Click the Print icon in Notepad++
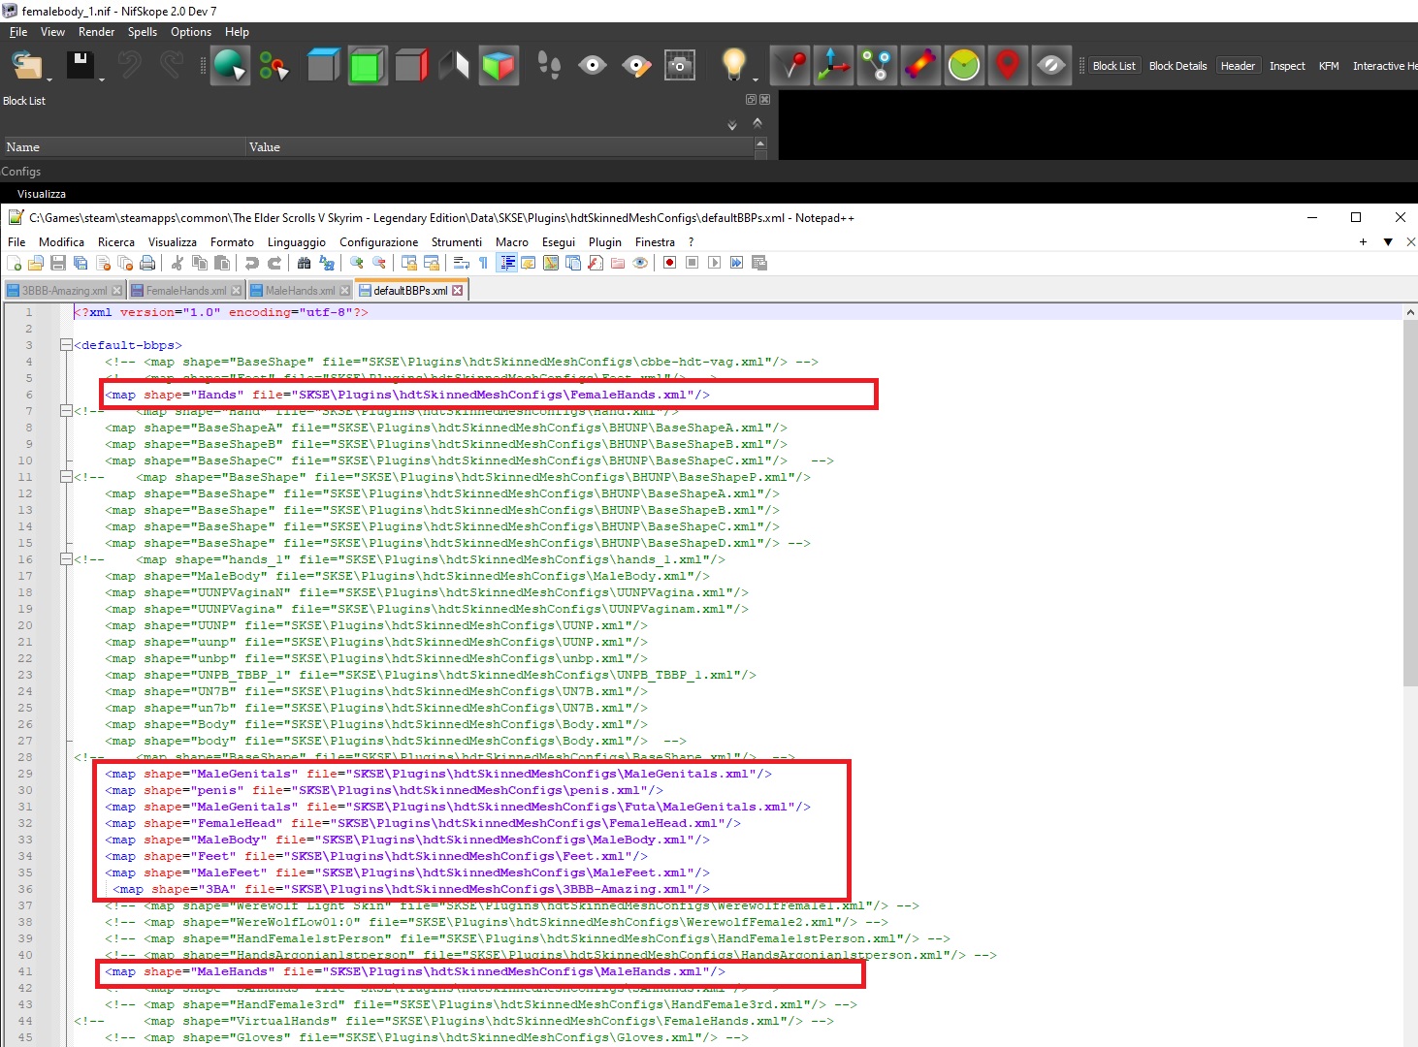The width and height of the screenshot is (1418, 1047). pyautogui.click(x=147, y=263)
